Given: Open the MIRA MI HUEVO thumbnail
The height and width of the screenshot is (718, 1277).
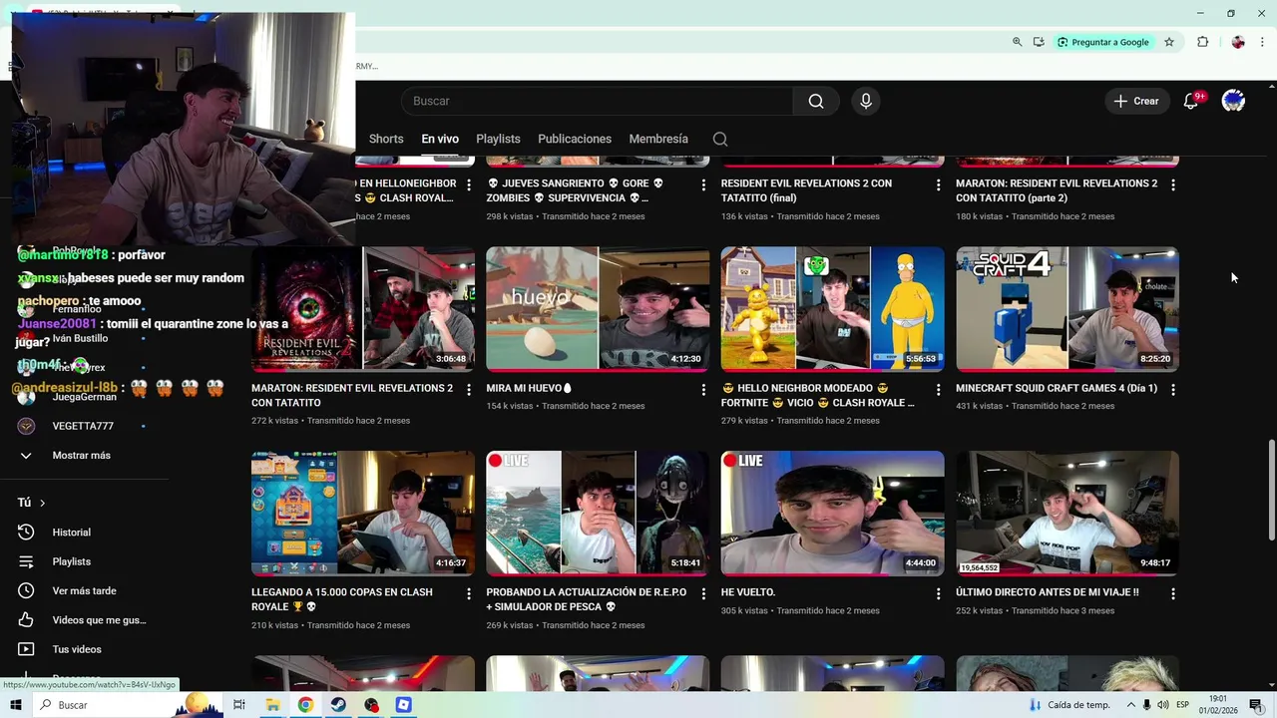Looking at the screenshot, I should tap(598, 309).
